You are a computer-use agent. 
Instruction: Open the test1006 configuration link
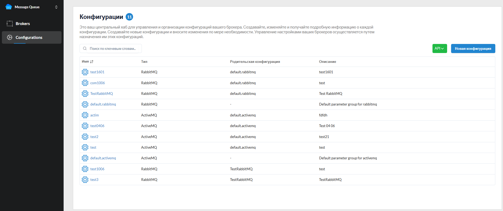pos(97,169)
